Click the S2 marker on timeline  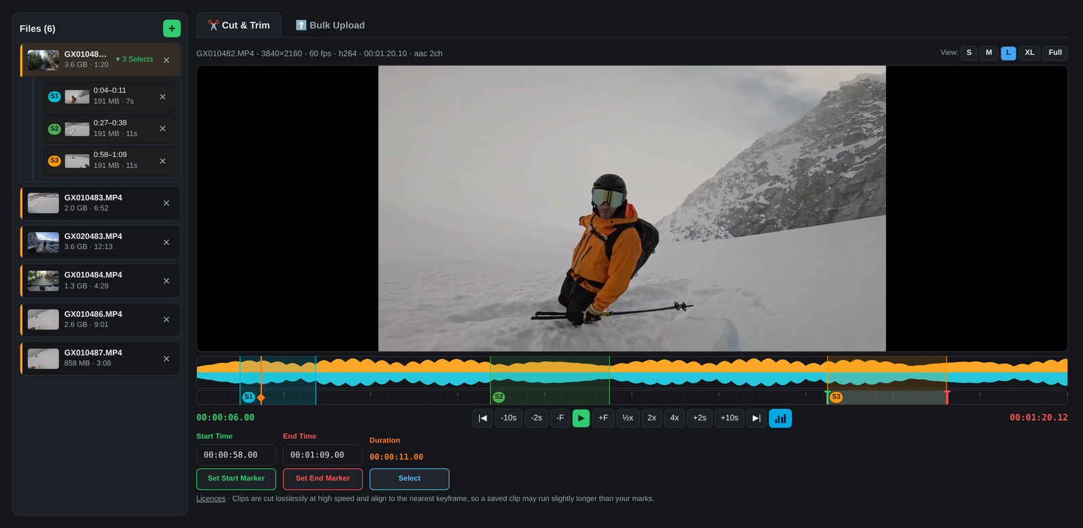(x=499, y=397)
